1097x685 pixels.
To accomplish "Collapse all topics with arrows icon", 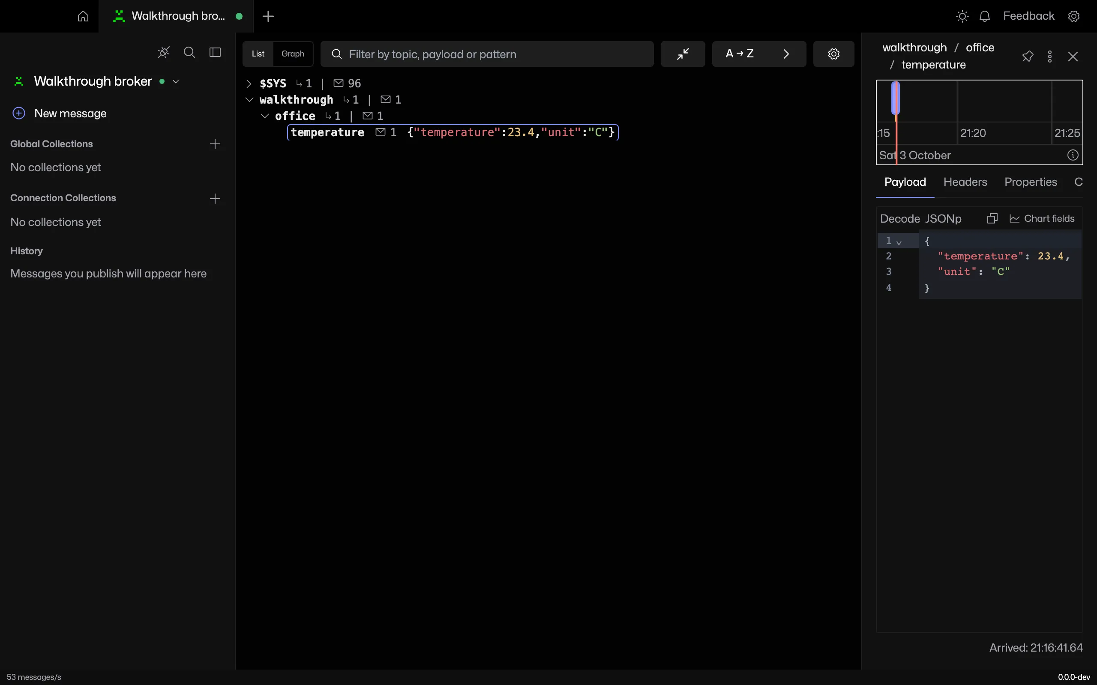I will pyautogui.click(x=683, y=54).
